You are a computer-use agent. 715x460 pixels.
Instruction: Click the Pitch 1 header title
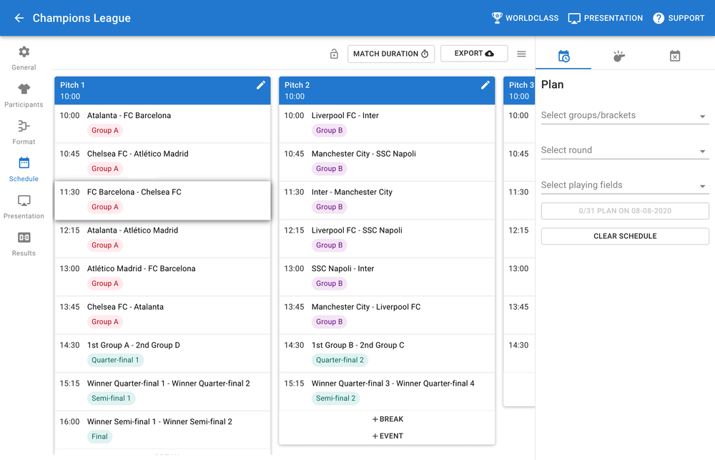72,85
